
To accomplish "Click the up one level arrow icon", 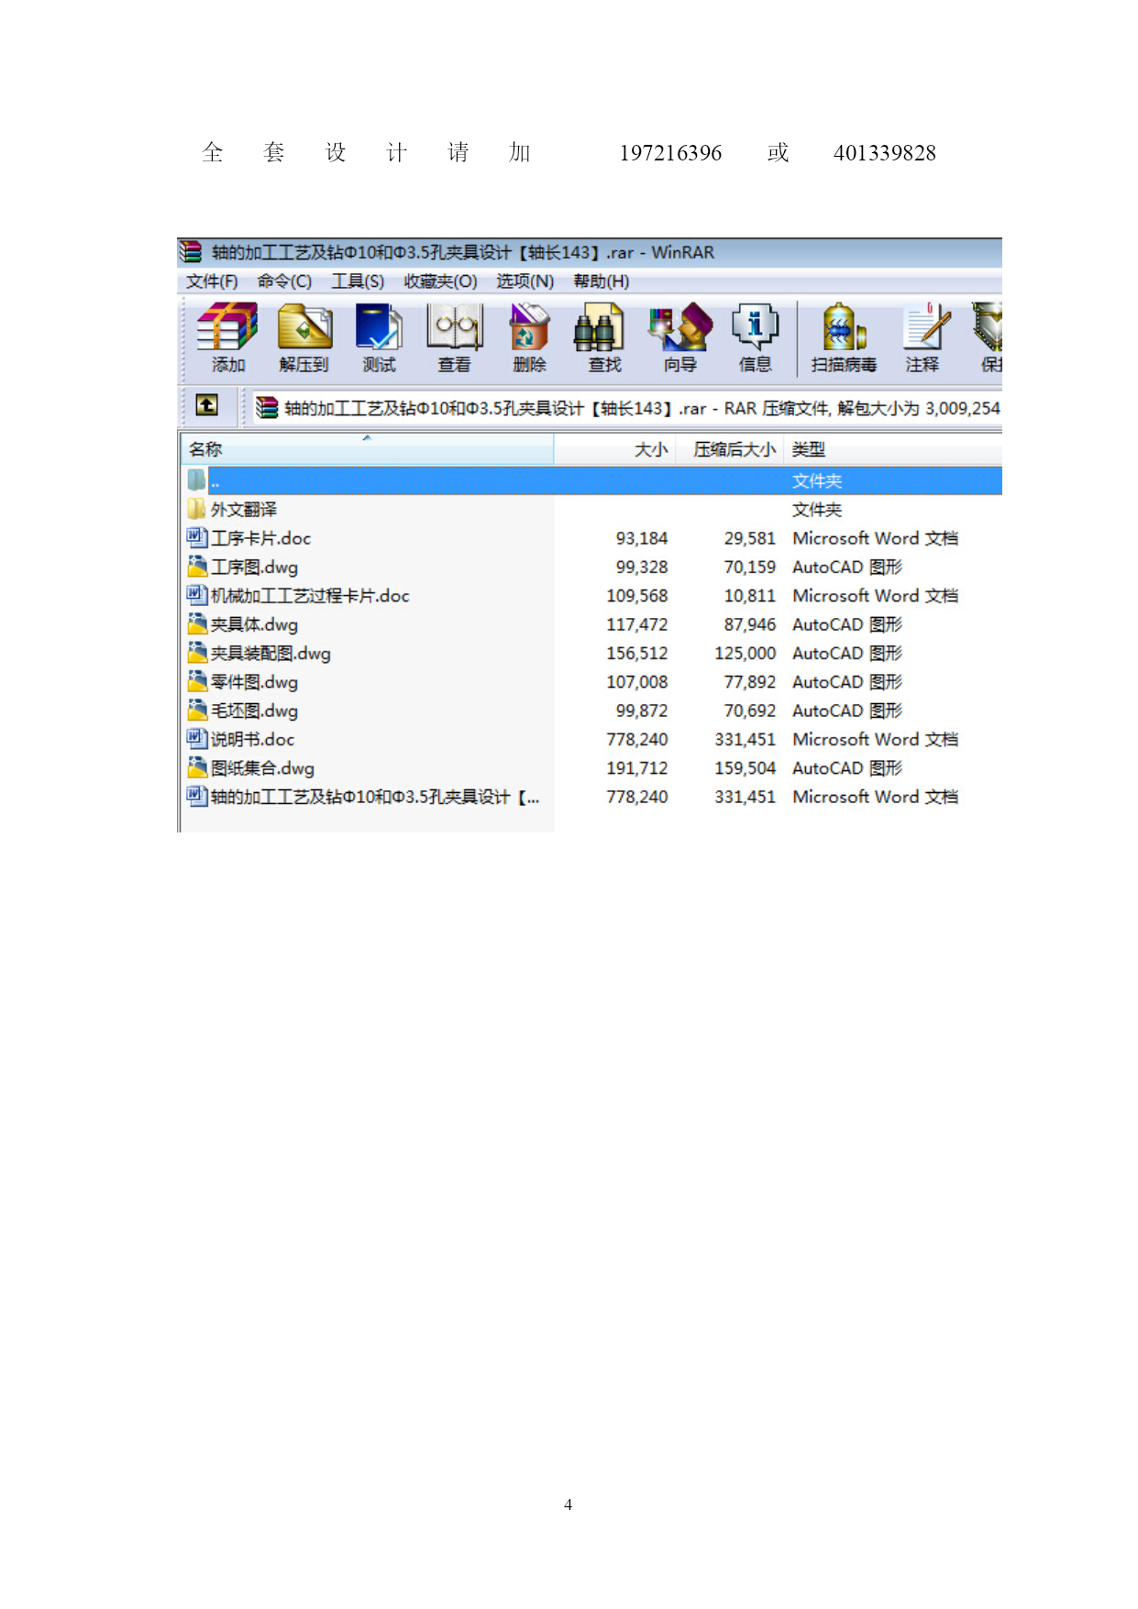I will [207, 404].
